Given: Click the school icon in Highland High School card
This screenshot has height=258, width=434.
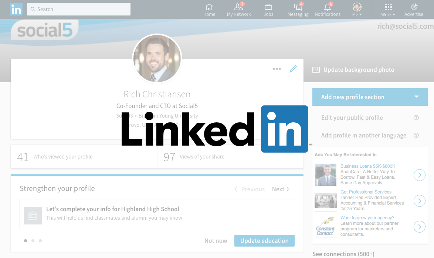Looking at the screenshot, I should coord(33,215).
